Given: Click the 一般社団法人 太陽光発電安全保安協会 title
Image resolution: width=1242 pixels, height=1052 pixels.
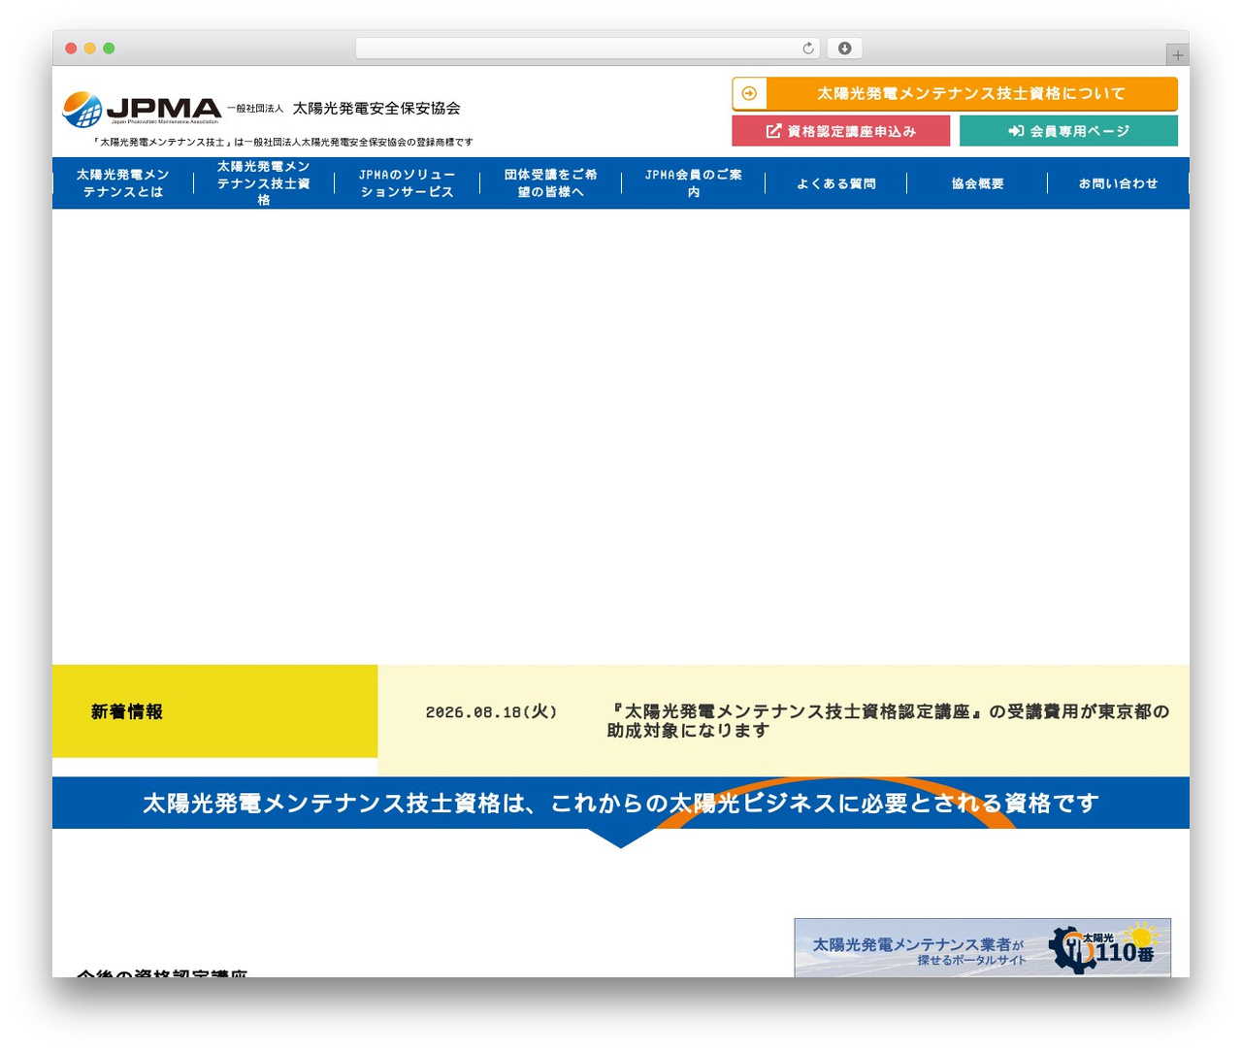Looking at the screenshot, I should tap(343, 109).
